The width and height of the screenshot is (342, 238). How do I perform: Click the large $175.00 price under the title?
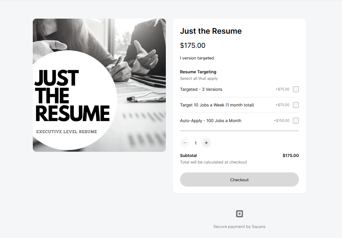tap(193, 46)
